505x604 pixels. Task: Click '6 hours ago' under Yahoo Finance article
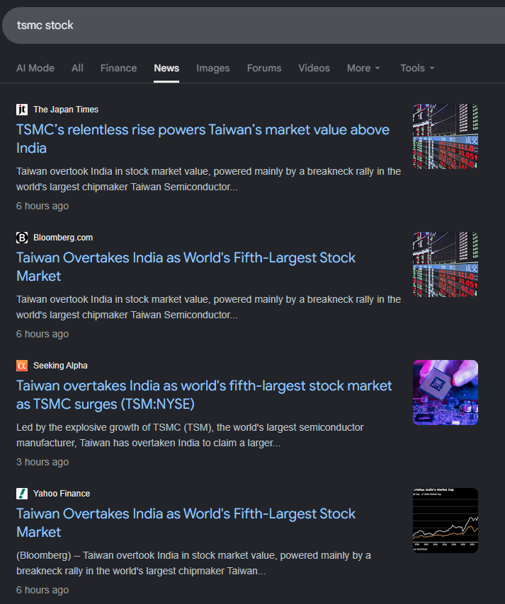[x=42, y=590]
